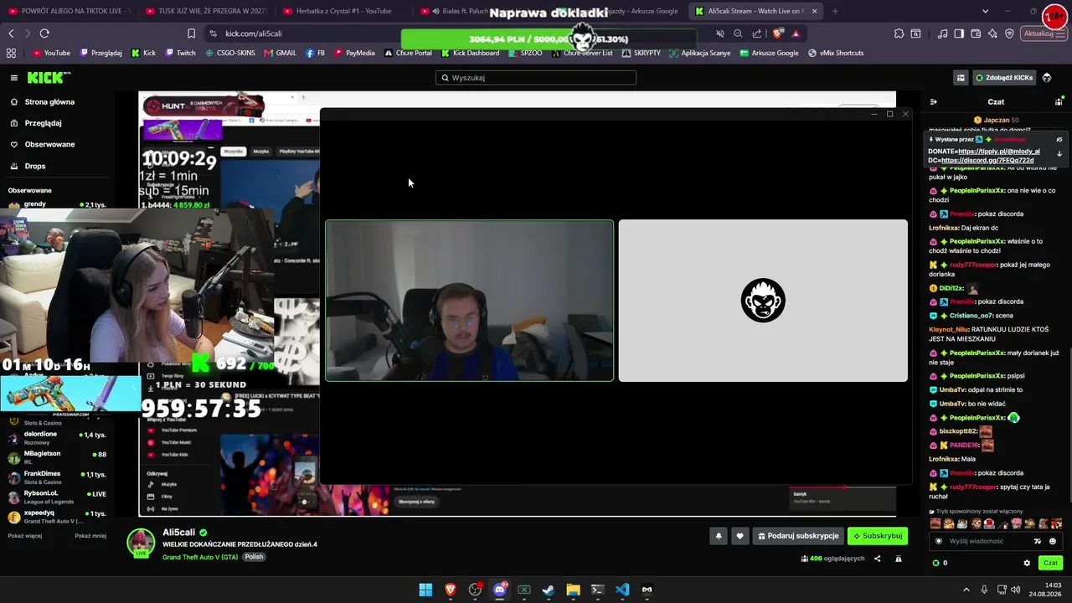Viewport: 1072px width, 603px height.
Task: Open Obserwowane in the Kick sidebar
Action: point(49,144)
